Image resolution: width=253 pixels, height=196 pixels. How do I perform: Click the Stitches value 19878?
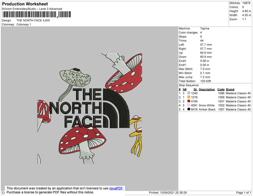[x=246, y=3]
